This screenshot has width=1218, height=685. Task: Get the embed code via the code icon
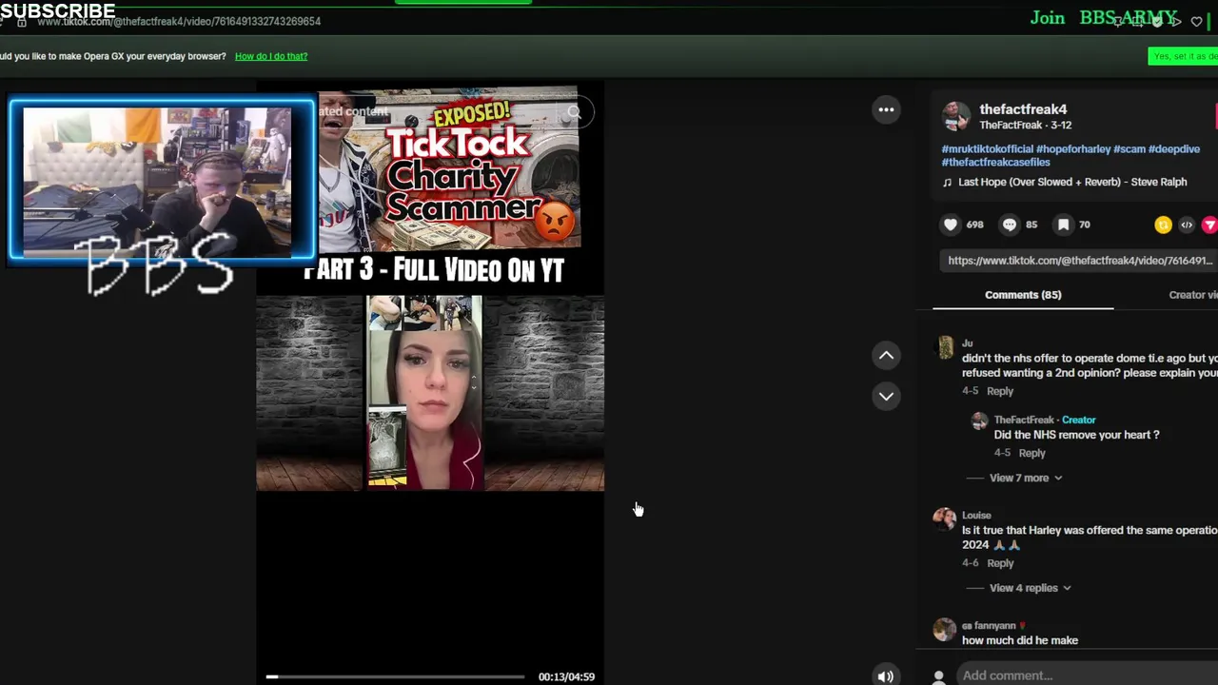point(1187,225)
